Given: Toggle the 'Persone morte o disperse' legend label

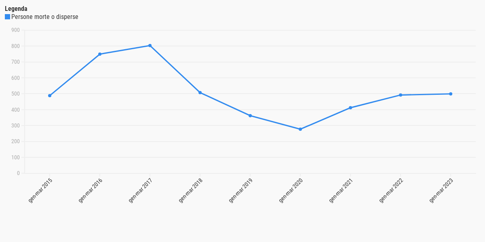Looking at the screenshot, I should pos(44,17).
